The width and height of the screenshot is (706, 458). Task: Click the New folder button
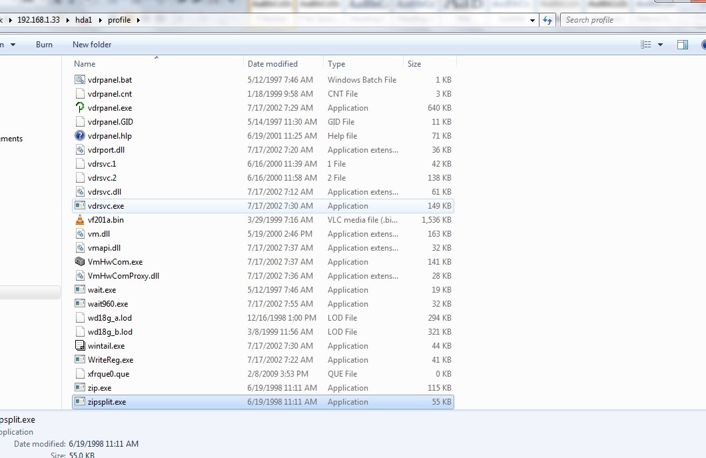[92, 45]
